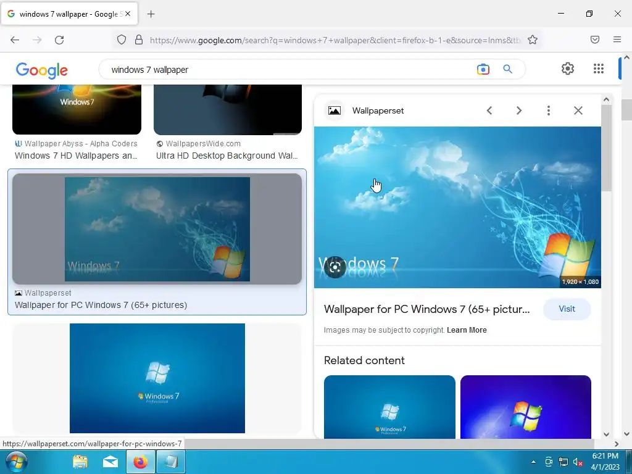Open the taskbar clock showing 6:21 PM
The width and height of the screenshot is (632, 474).
(x=605, y=462)
